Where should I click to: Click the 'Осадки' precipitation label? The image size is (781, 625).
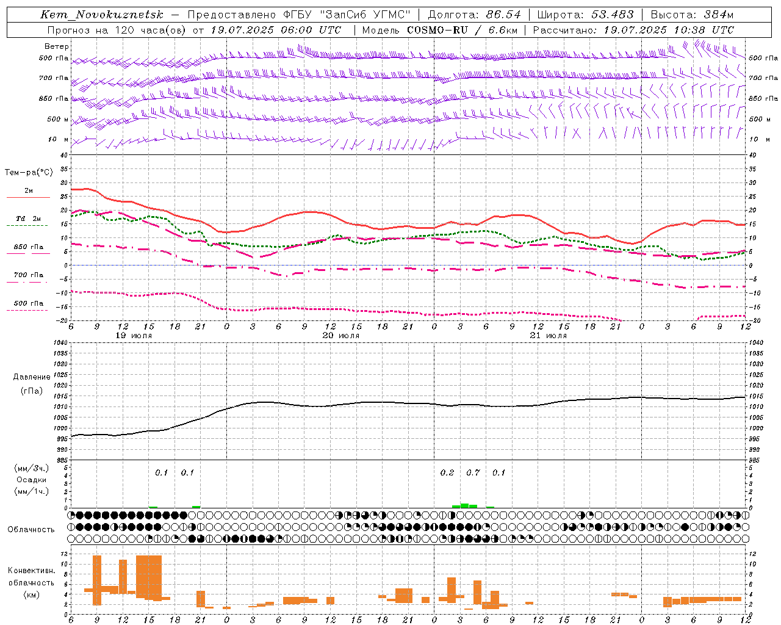32,480
